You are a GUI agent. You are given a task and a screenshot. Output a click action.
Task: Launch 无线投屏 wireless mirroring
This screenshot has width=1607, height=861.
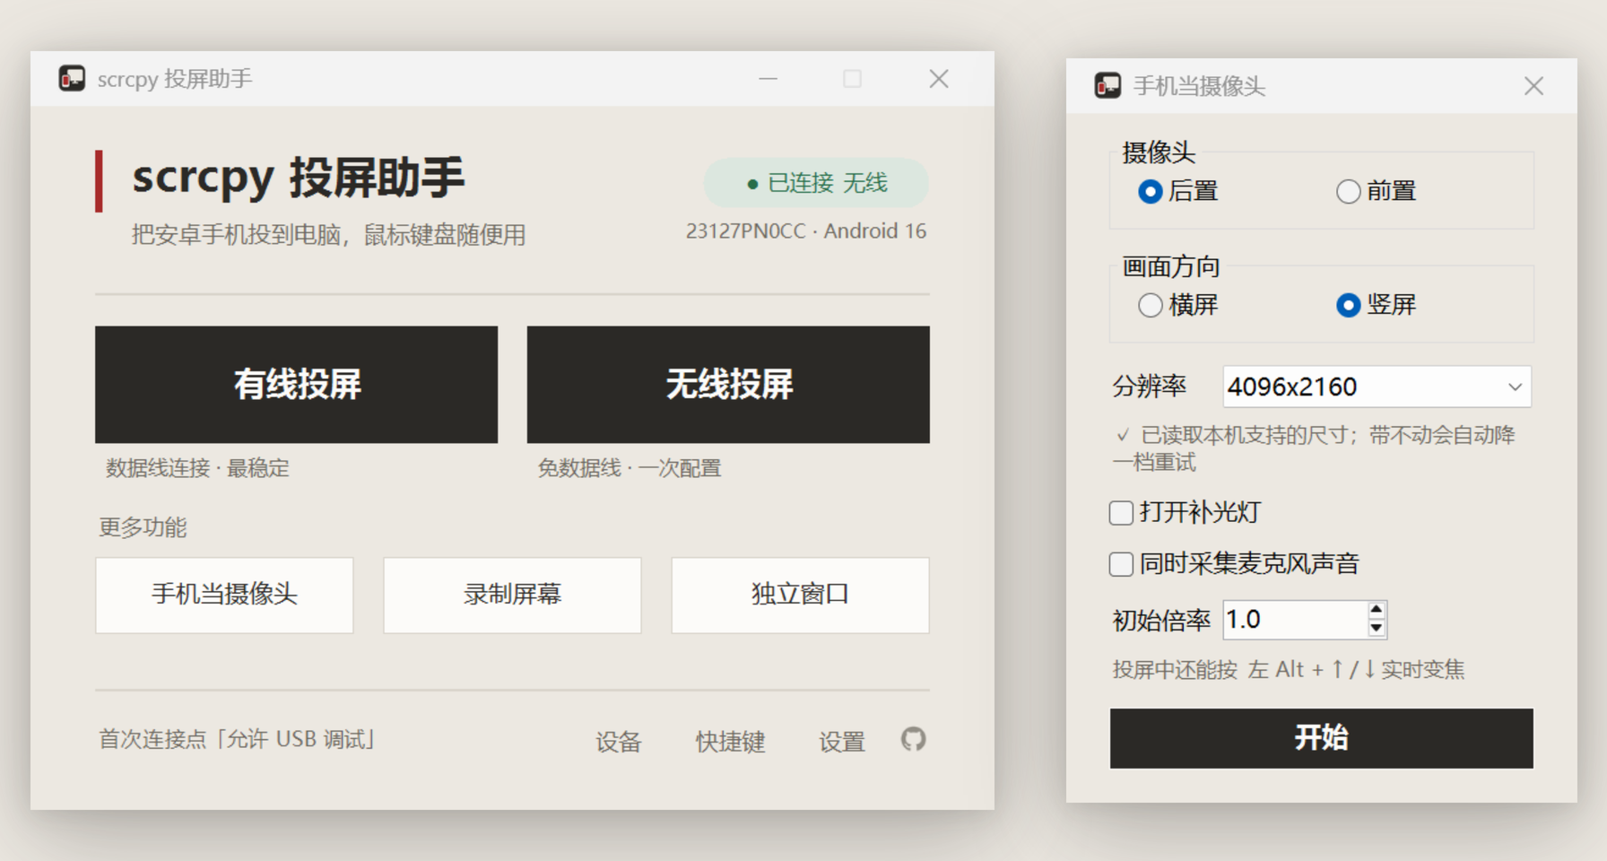[728, 384]
